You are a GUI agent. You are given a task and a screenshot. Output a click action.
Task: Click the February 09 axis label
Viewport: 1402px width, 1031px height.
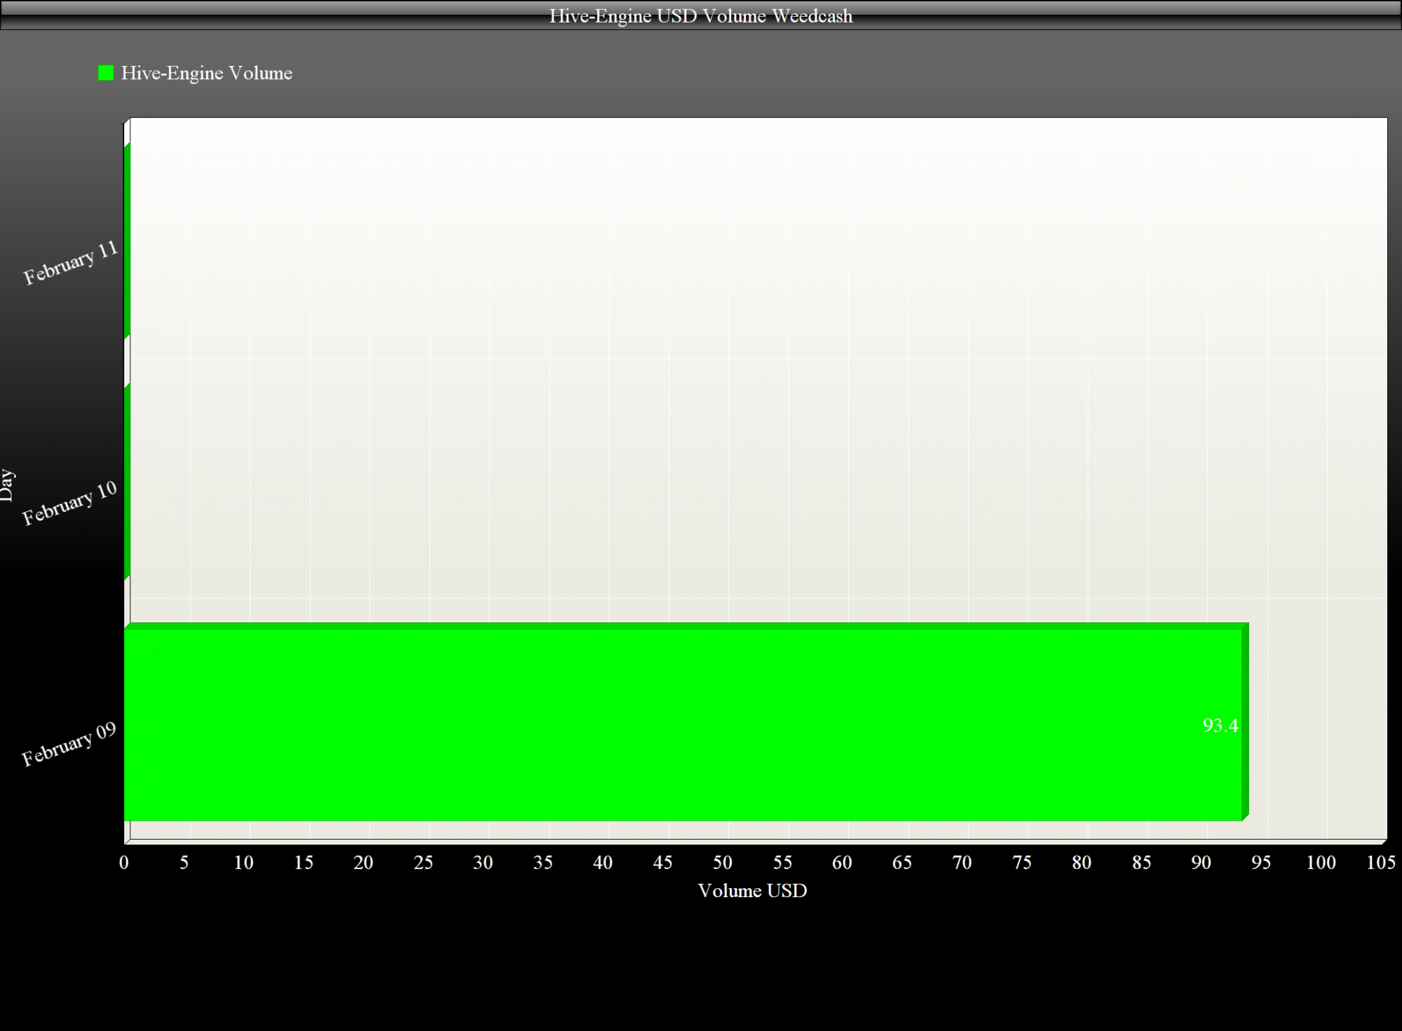point(69,744)
